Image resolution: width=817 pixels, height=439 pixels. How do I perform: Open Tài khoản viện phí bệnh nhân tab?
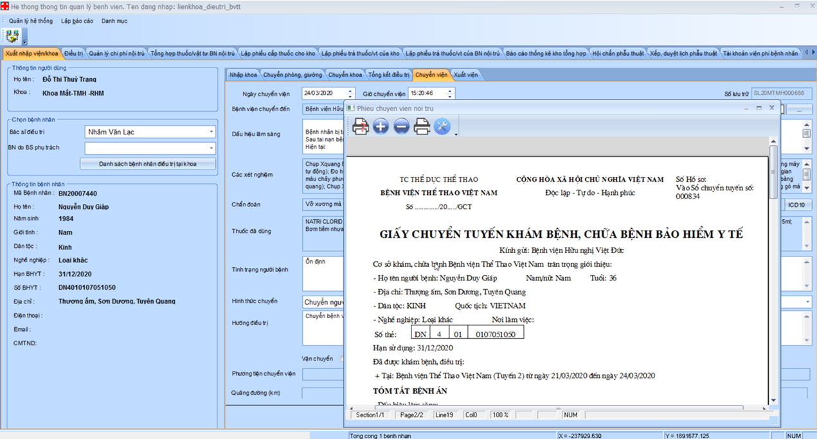point(760,53)
